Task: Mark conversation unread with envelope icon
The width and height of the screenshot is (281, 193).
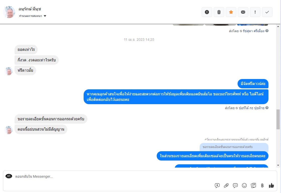Action: (243, 12)
